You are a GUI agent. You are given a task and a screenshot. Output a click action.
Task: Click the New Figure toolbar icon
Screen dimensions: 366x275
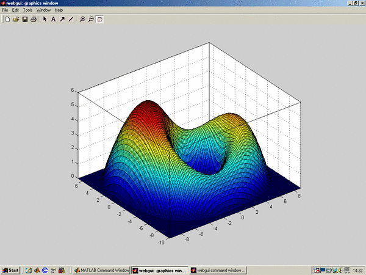(x=7, y=20)
